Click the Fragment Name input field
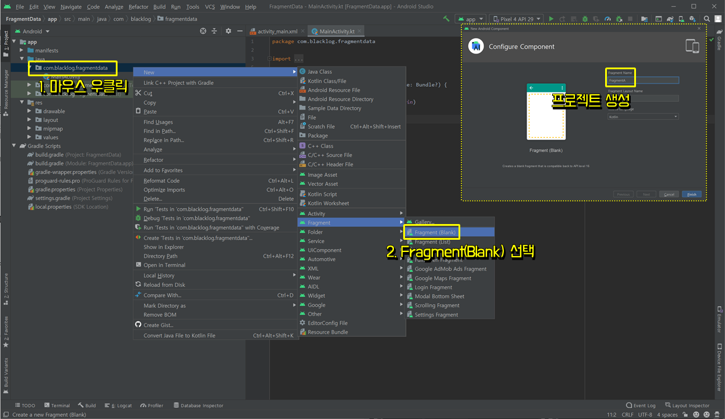This screenshot has height=419, width=725. pos(643,80)
